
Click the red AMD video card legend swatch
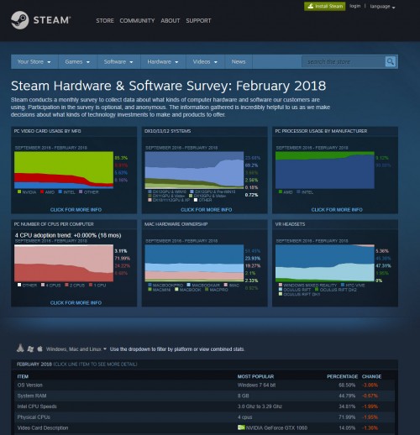(x=42, y=191)
